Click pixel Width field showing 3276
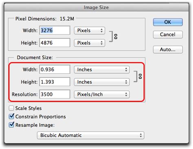 (x=55, y=30)
